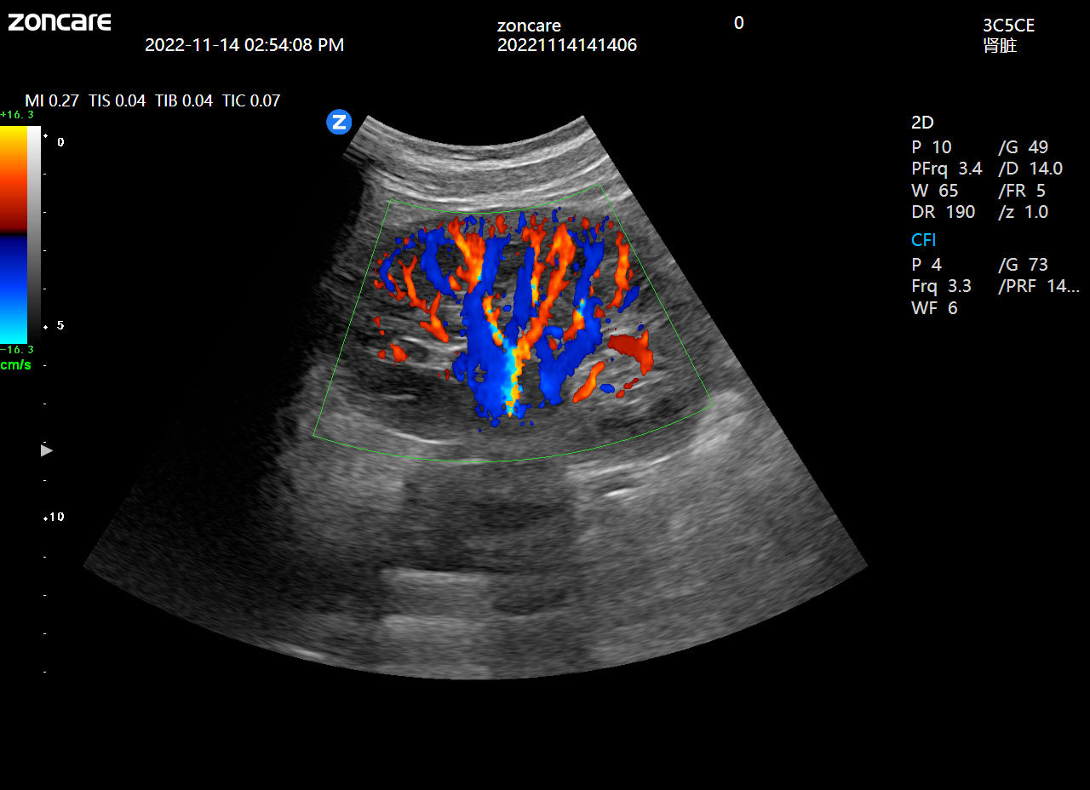This screenshot has width=1090, height=790.
Task: Select the 2D mode label
Action: (922, 123)
